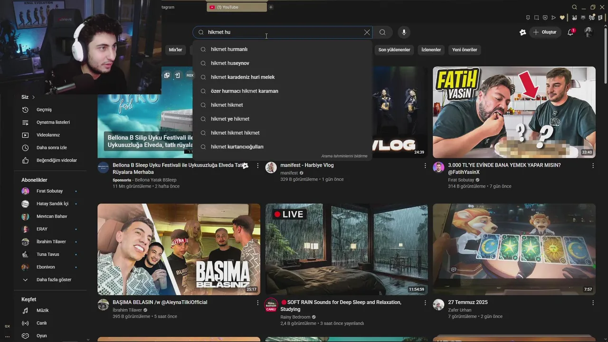Go to Videolarınız in sidebar
Screen dimensions: 608x342
50,135
